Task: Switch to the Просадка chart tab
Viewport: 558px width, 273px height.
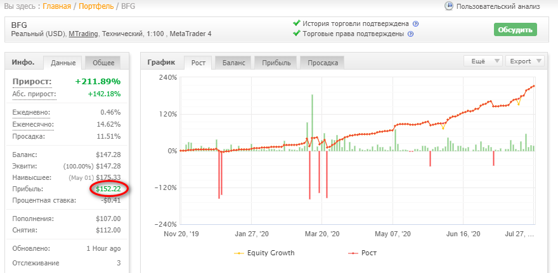Action: [322, 63]
